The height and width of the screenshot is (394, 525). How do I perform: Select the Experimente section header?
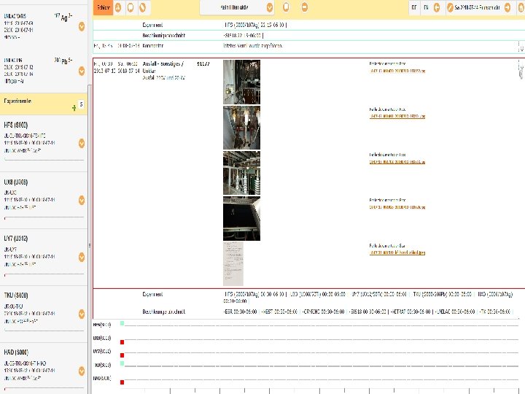pos(44,104)
